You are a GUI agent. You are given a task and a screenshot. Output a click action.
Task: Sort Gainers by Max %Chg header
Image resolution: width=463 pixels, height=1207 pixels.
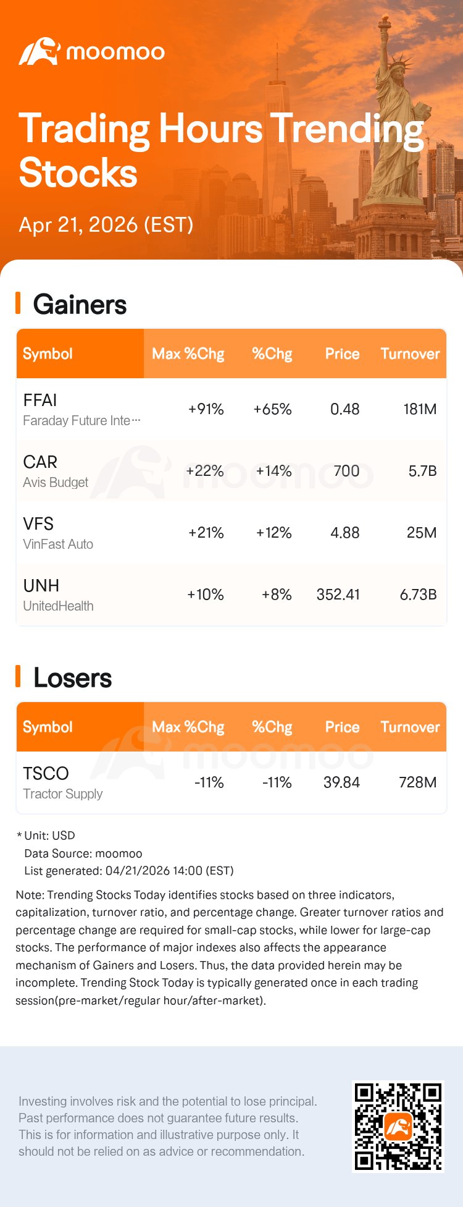pyautogui.click(x=188, y=354)
